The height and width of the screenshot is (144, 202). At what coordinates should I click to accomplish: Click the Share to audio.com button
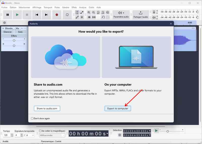47,108
